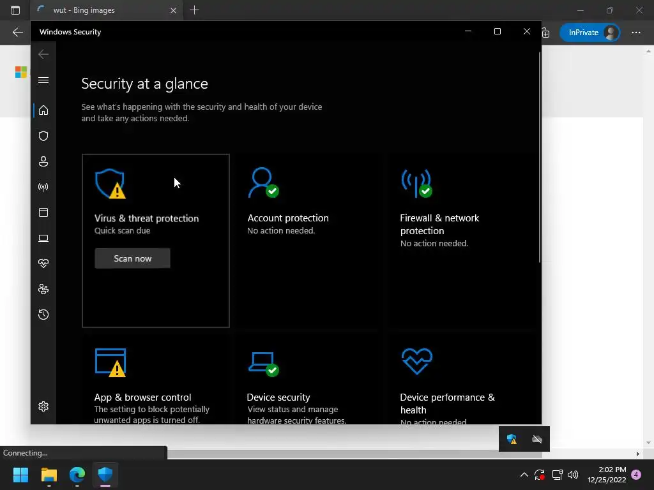Click the App & browser control tile icon
The image size is (654, 490).
(110, 362)
